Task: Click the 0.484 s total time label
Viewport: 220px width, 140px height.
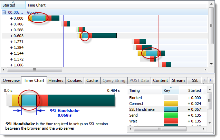Action: click(113, 90)
